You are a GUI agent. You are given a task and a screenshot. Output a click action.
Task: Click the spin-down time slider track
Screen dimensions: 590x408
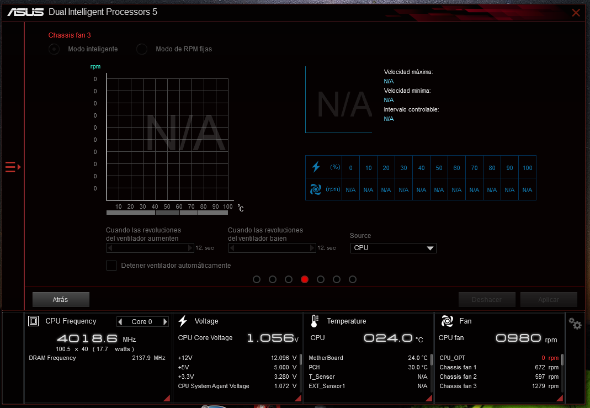click(x=272, y=248)
